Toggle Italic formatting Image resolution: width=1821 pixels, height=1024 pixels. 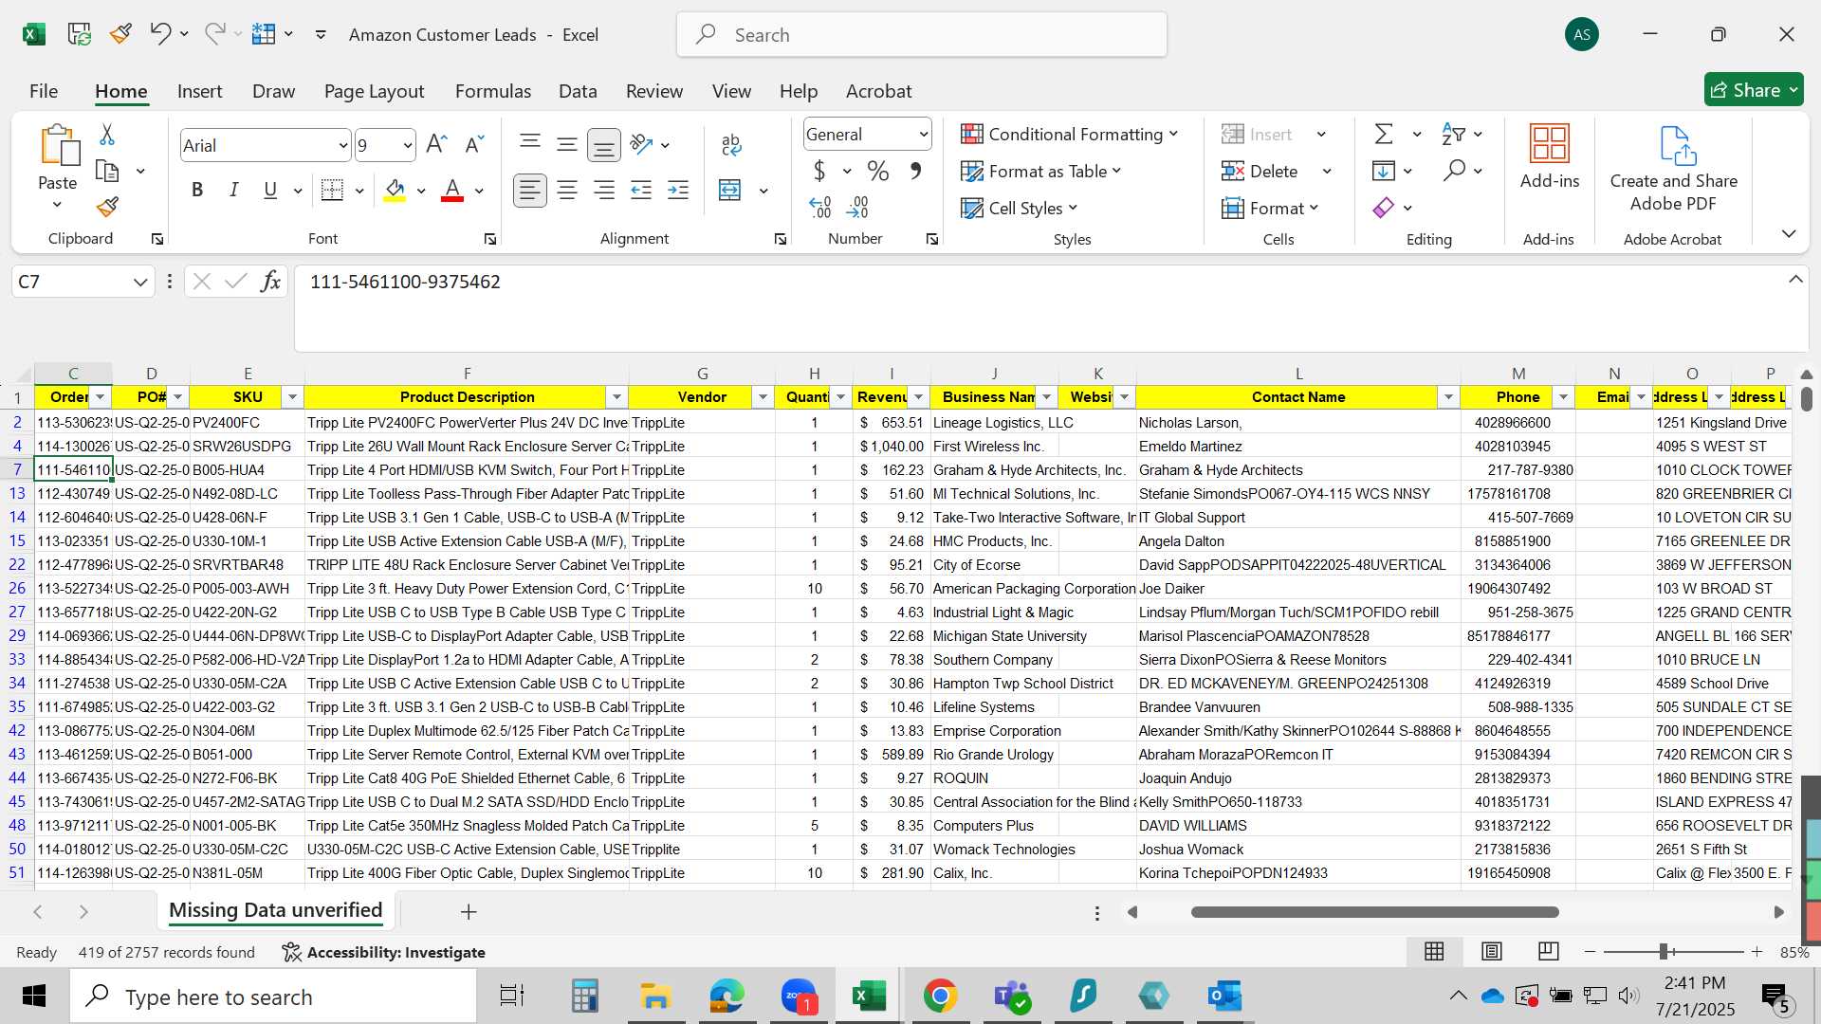click(x=233, y=191)
